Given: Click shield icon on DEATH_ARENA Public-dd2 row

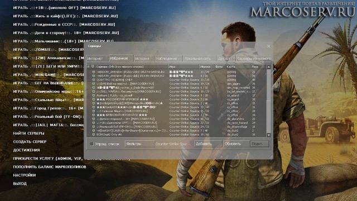Looking at the screenshot, I should point(94,76).
